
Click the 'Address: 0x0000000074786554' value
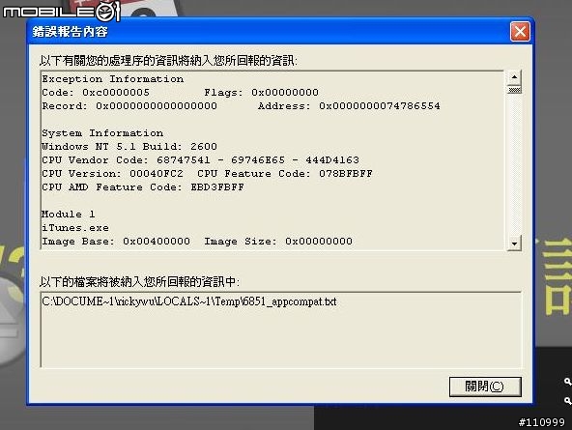(349, 106)
